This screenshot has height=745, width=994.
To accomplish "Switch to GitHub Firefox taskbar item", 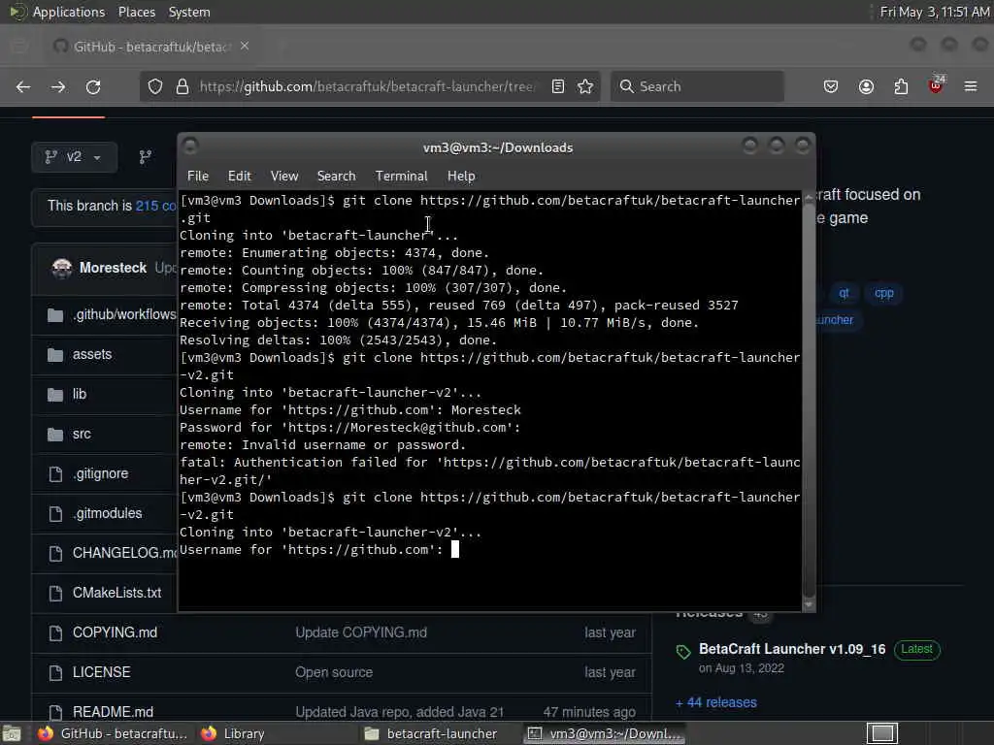I will point(115,733).
